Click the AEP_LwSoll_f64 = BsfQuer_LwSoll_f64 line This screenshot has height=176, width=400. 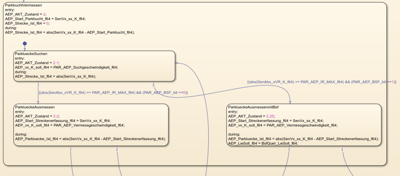[263, 143]
